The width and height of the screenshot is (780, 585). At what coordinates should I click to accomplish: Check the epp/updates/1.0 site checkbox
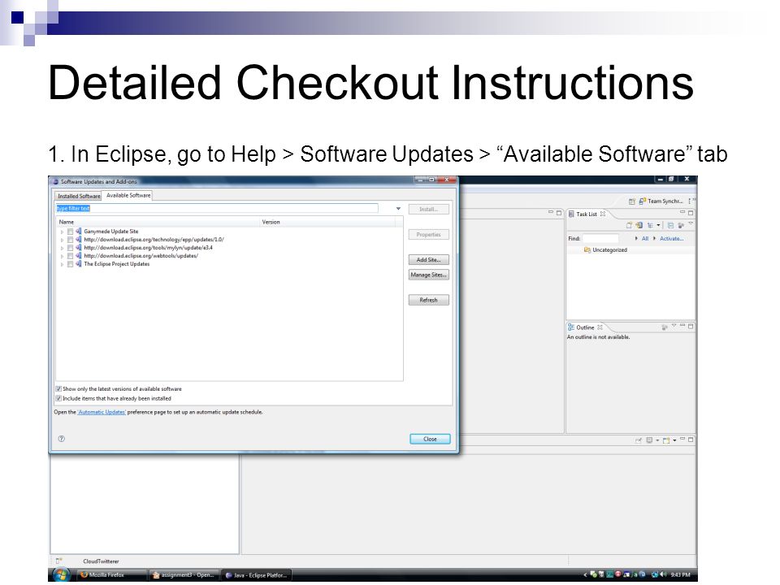(70, 240)
